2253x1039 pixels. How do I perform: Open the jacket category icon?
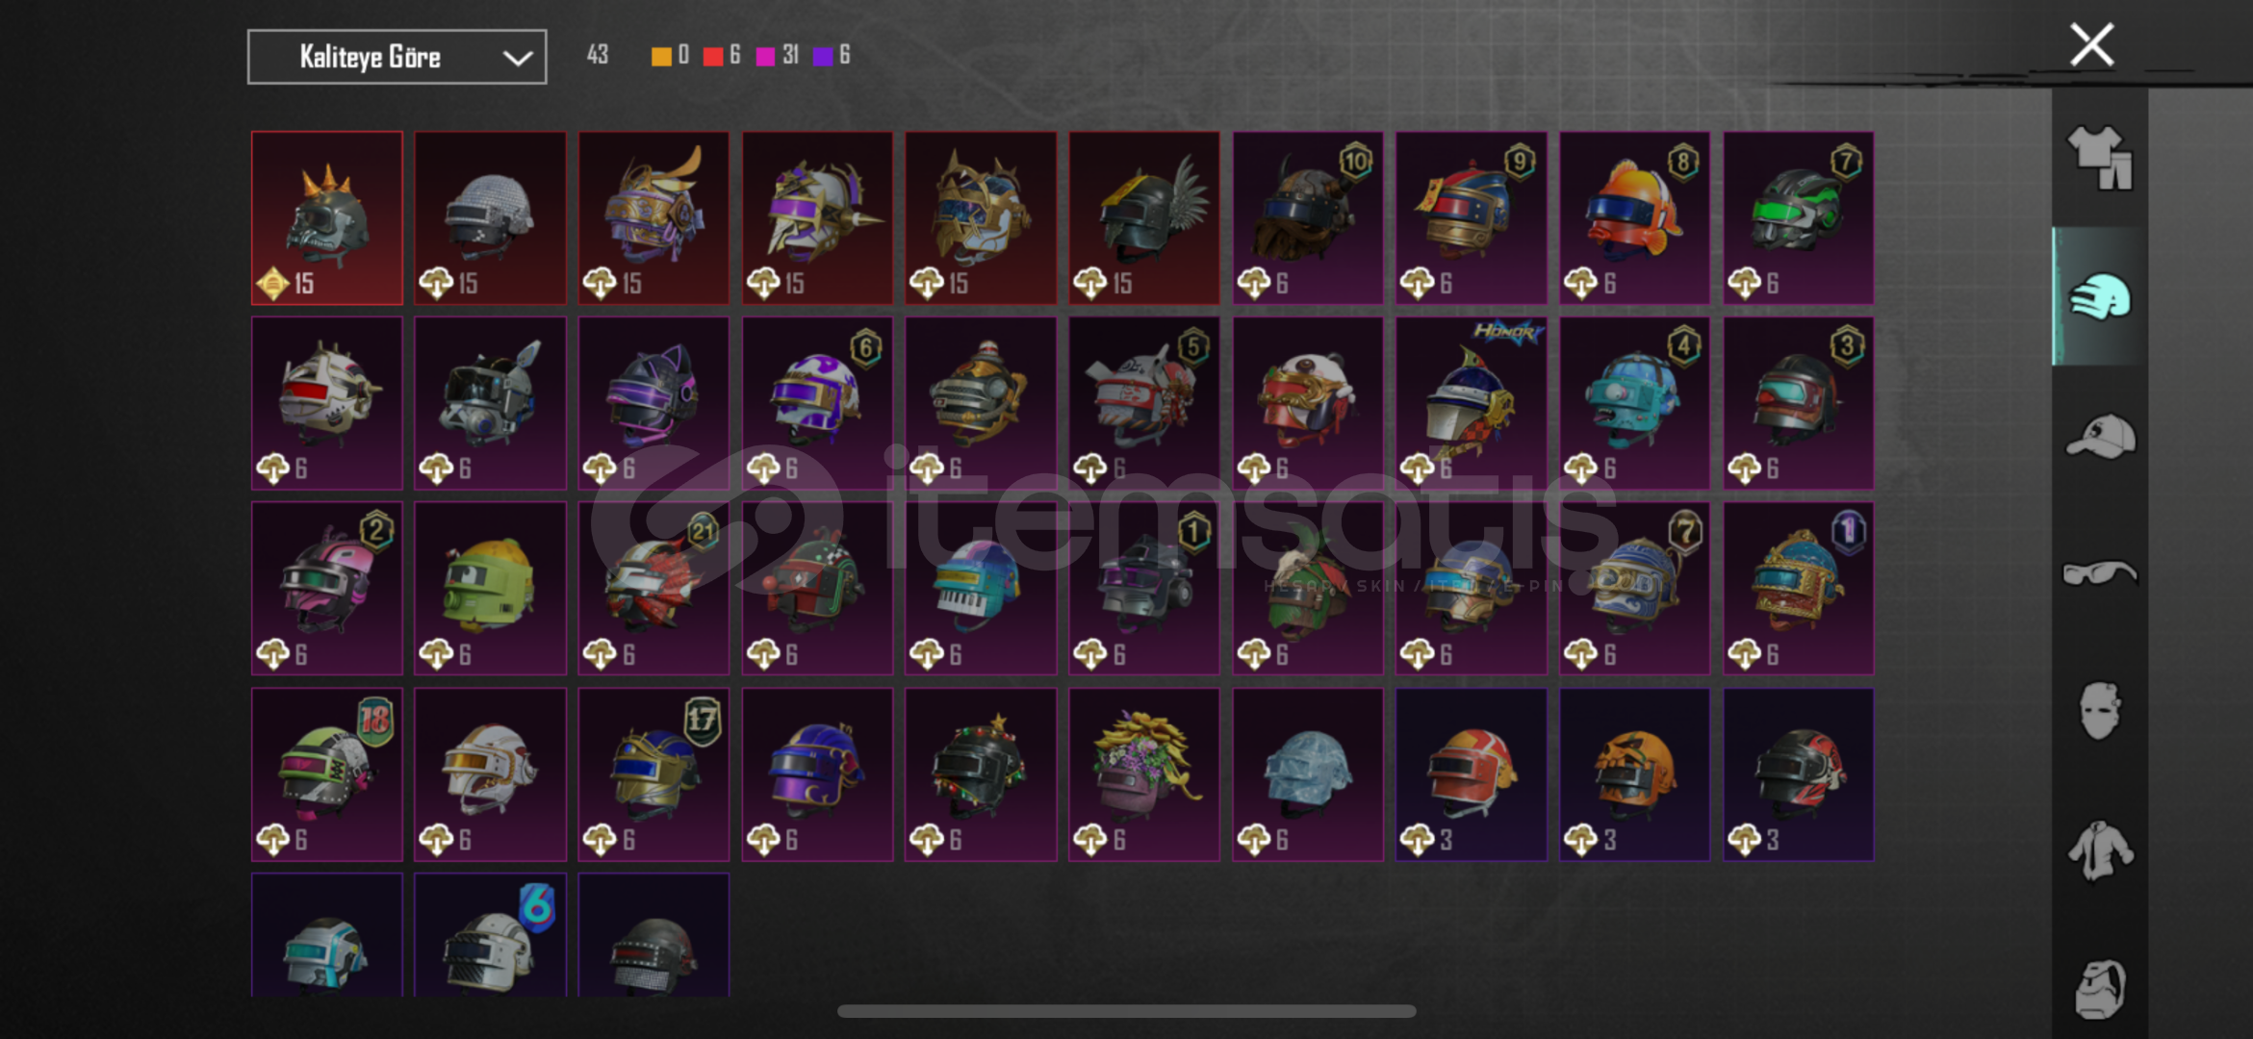pyautogui.click(x=2100, y=850)
